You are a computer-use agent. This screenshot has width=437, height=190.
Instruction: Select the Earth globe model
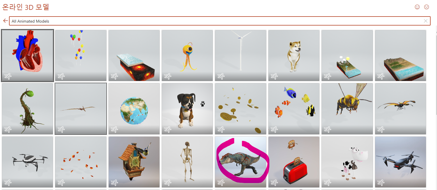134,109
